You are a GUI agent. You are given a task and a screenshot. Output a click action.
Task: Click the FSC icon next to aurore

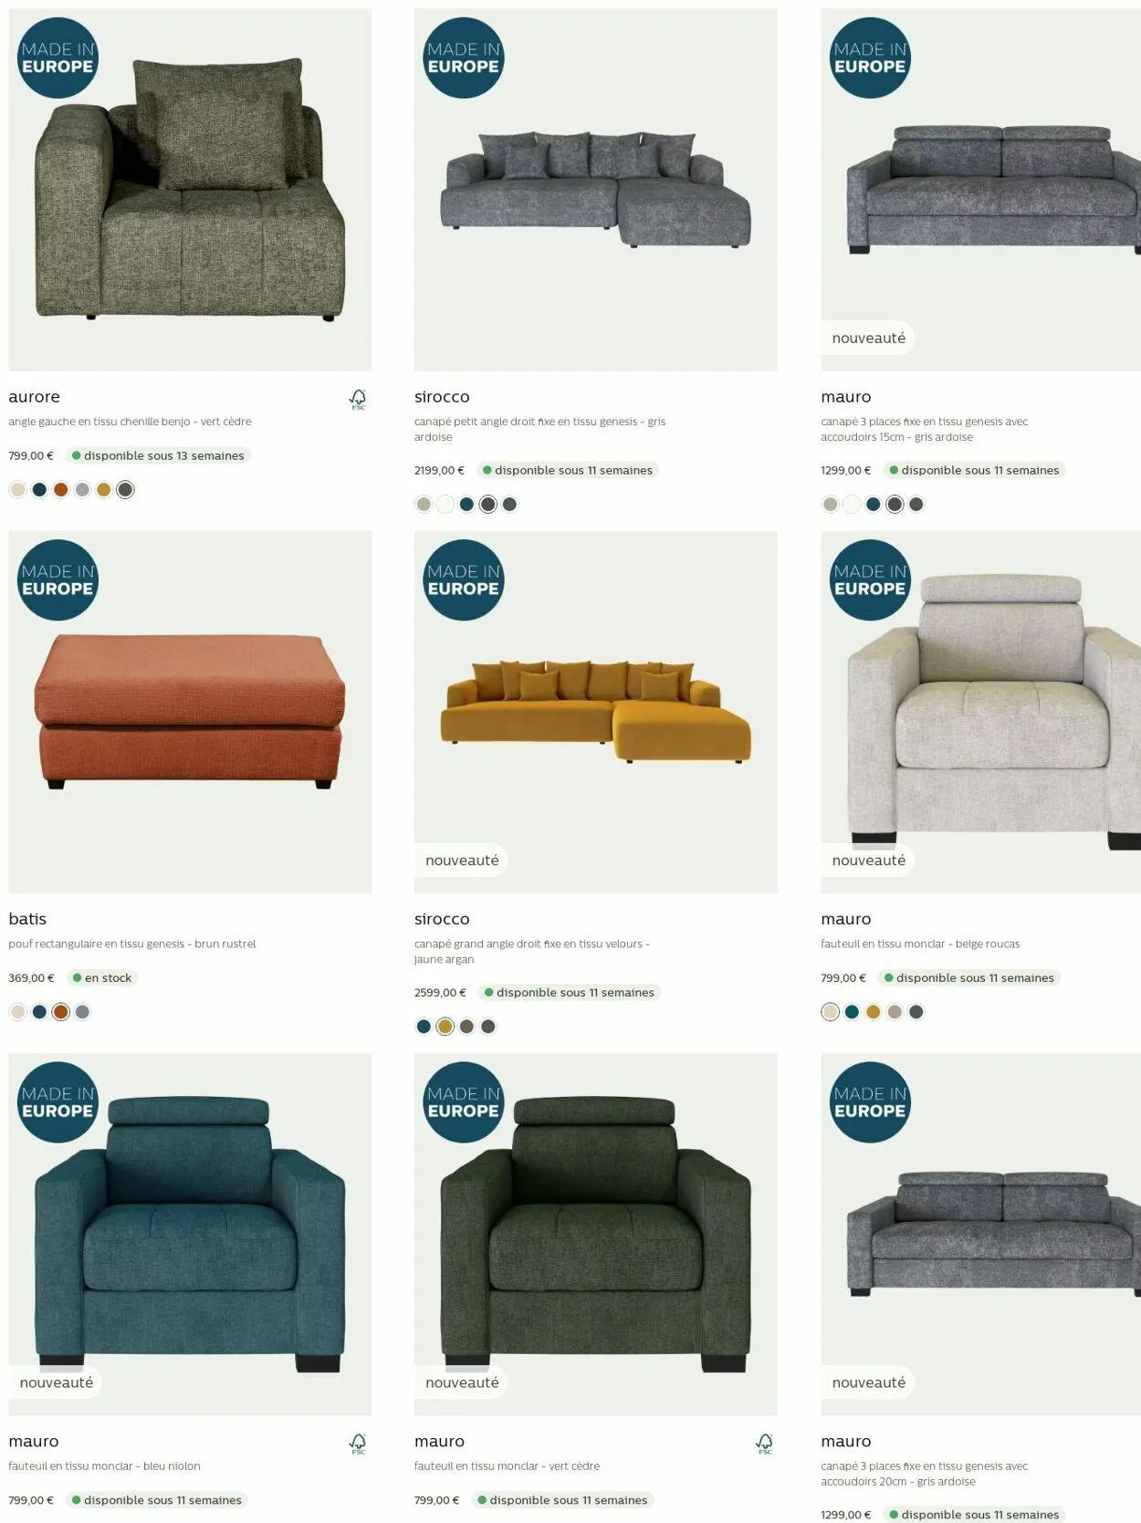click(358, 399)
